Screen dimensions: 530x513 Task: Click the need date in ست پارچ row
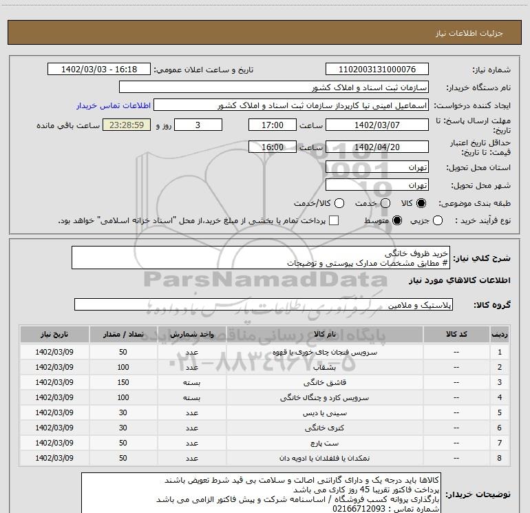pyautogui.click(x=54, y=443)
